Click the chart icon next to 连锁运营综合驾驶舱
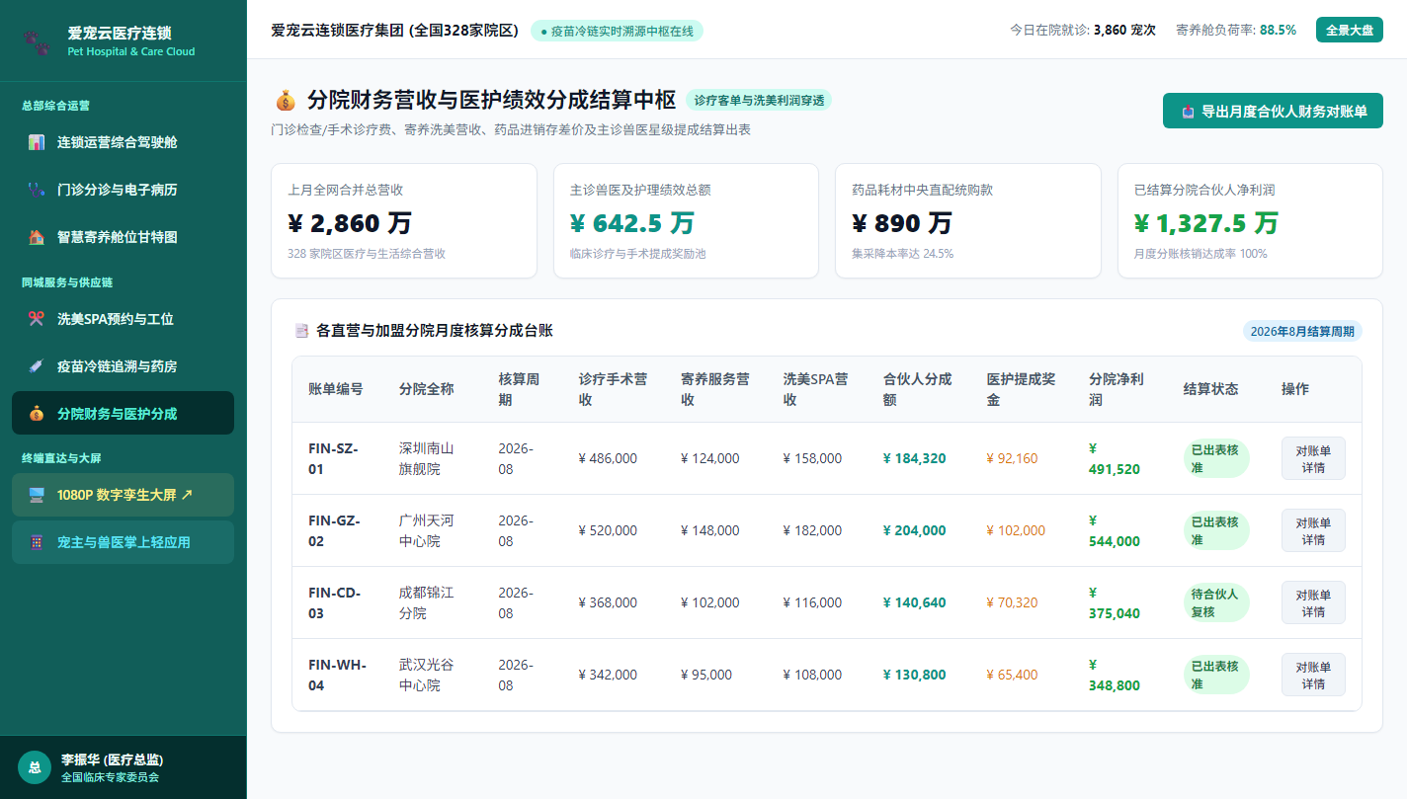1407x799 pixels. tap(37, 142)
